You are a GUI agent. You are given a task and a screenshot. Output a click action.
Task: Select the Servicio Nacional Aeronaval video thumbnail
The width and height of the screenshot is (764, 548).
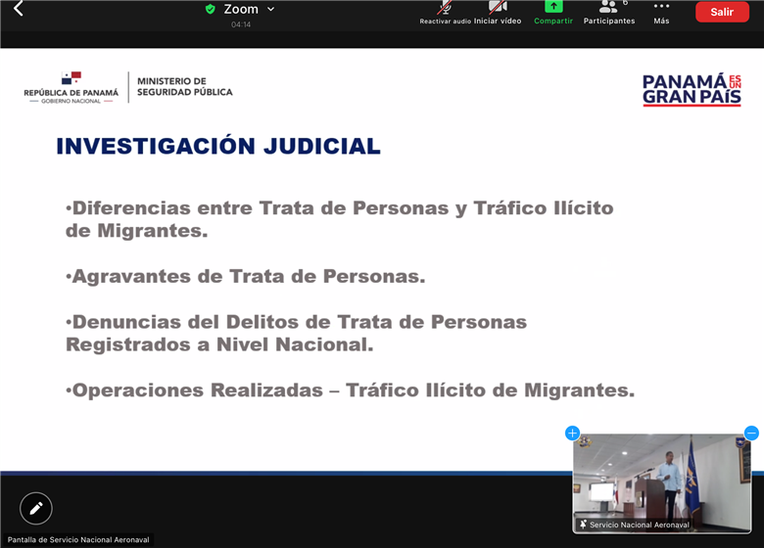coord(662,482)
